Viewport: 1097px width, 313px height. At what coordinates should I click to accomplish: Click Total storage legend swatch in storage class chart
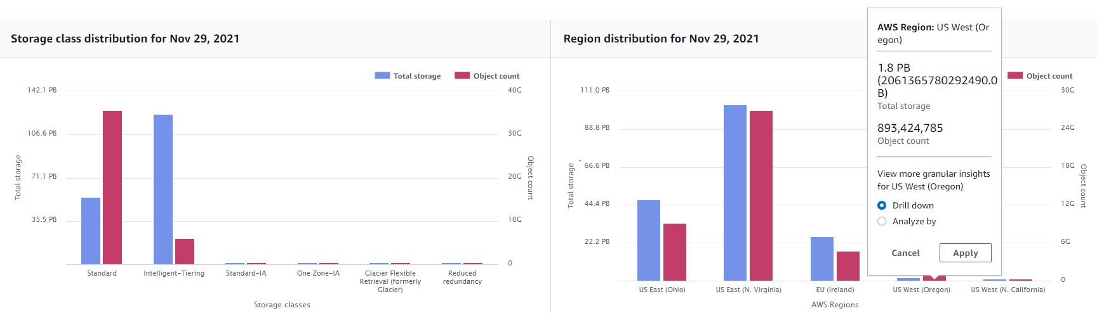point(382,75)
